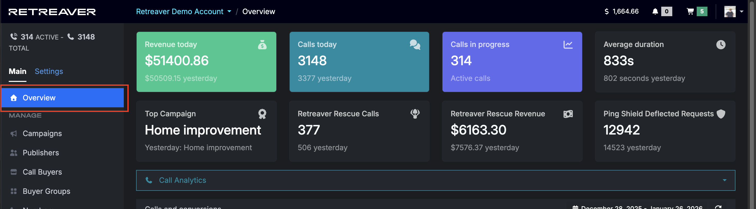Open the shopping cart icon

(x=690, y=12)
